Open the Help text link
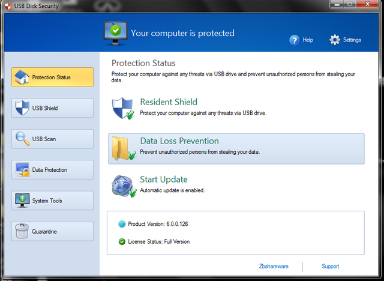The width and height of the screenshot is (384, 281). [x=308, y=40]
